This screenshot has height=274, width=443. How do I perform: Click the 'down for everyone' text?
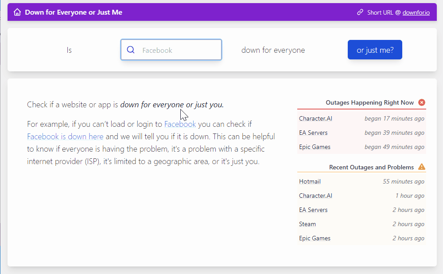(x=273, y=50)
